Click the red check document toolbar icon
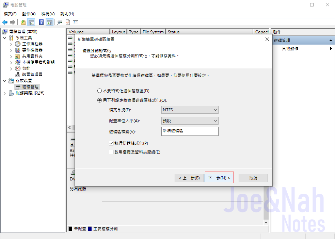335x239 pixels. 67,22
